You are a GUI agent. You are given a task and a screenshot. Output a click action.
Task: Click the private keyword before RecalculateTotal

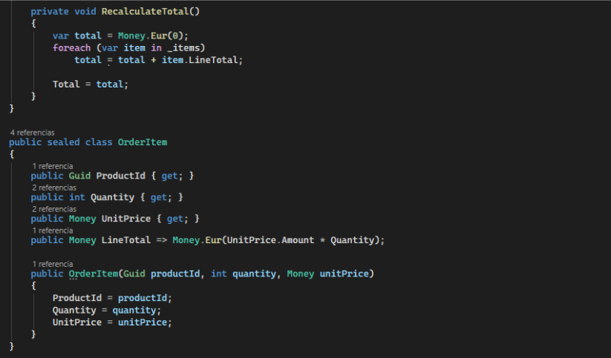pyautogui.click(x=49, y=13)
